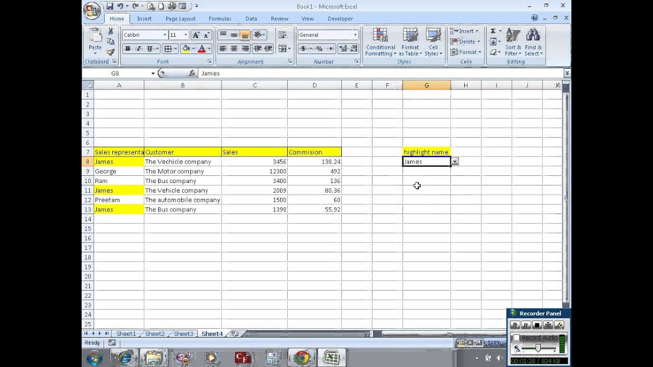Toggle italic formatting
Image resolution: width=653 pixels, height=367 pixels.
138,48
